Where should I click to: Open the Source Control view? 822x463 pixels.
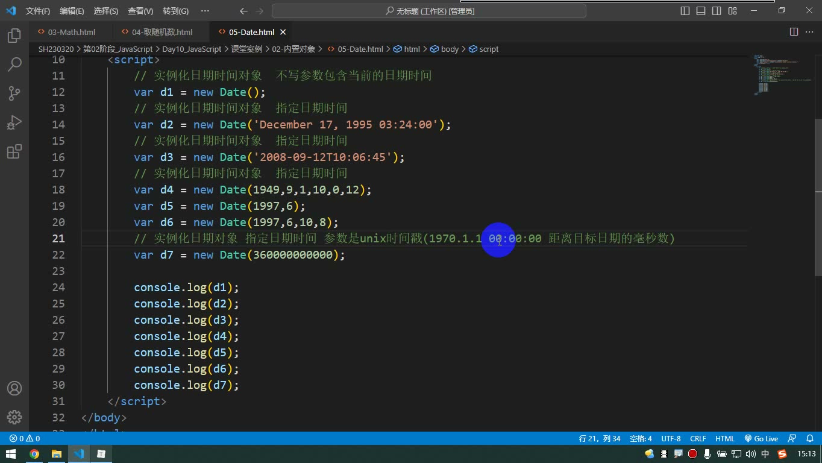[14, 93]
